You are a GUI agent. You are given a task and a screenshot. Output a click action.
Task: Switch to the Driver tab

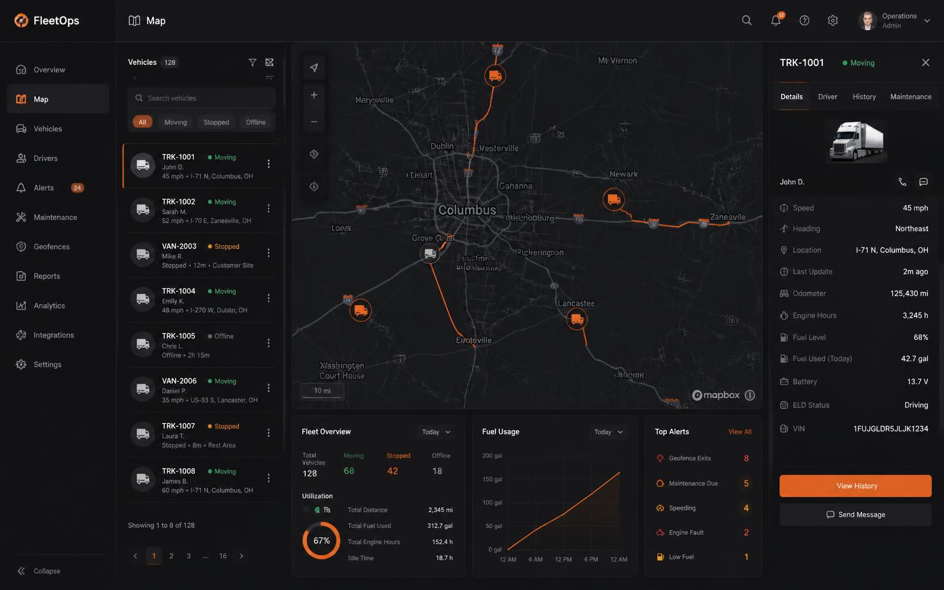827,96
